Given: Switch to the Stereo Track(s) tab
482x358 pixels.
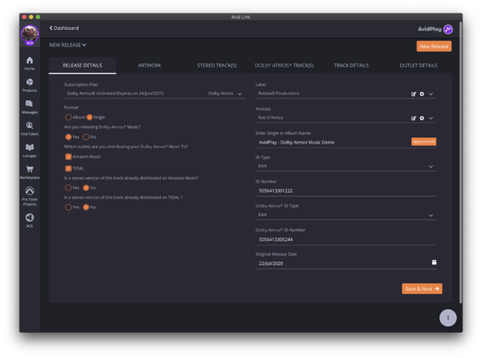Looking at the screenshot, I should (216, 65).
